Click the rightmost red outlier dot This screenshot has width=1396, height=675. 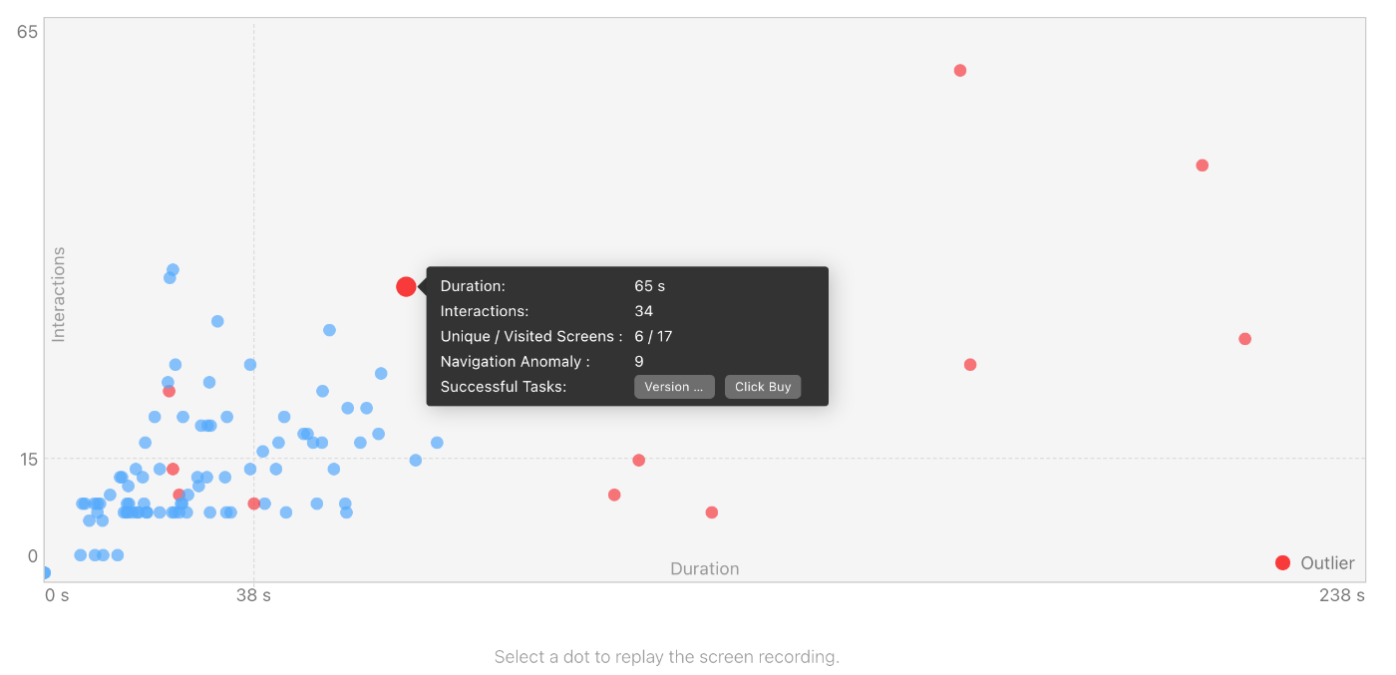click(x=1244, y=339)
